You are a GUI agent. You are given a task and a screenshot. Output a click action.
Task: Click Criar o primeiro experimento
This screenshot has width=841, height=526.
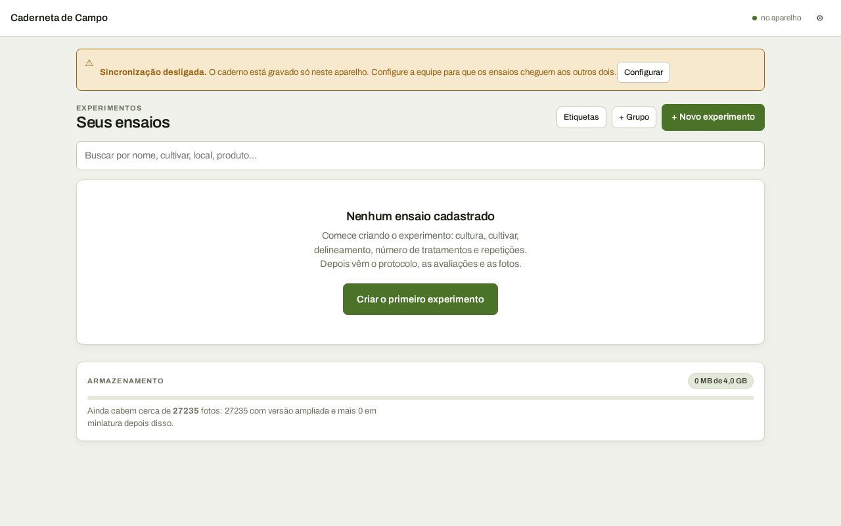(420, 299)
